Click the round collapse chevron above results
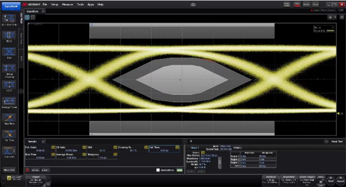 click(185, 141)
